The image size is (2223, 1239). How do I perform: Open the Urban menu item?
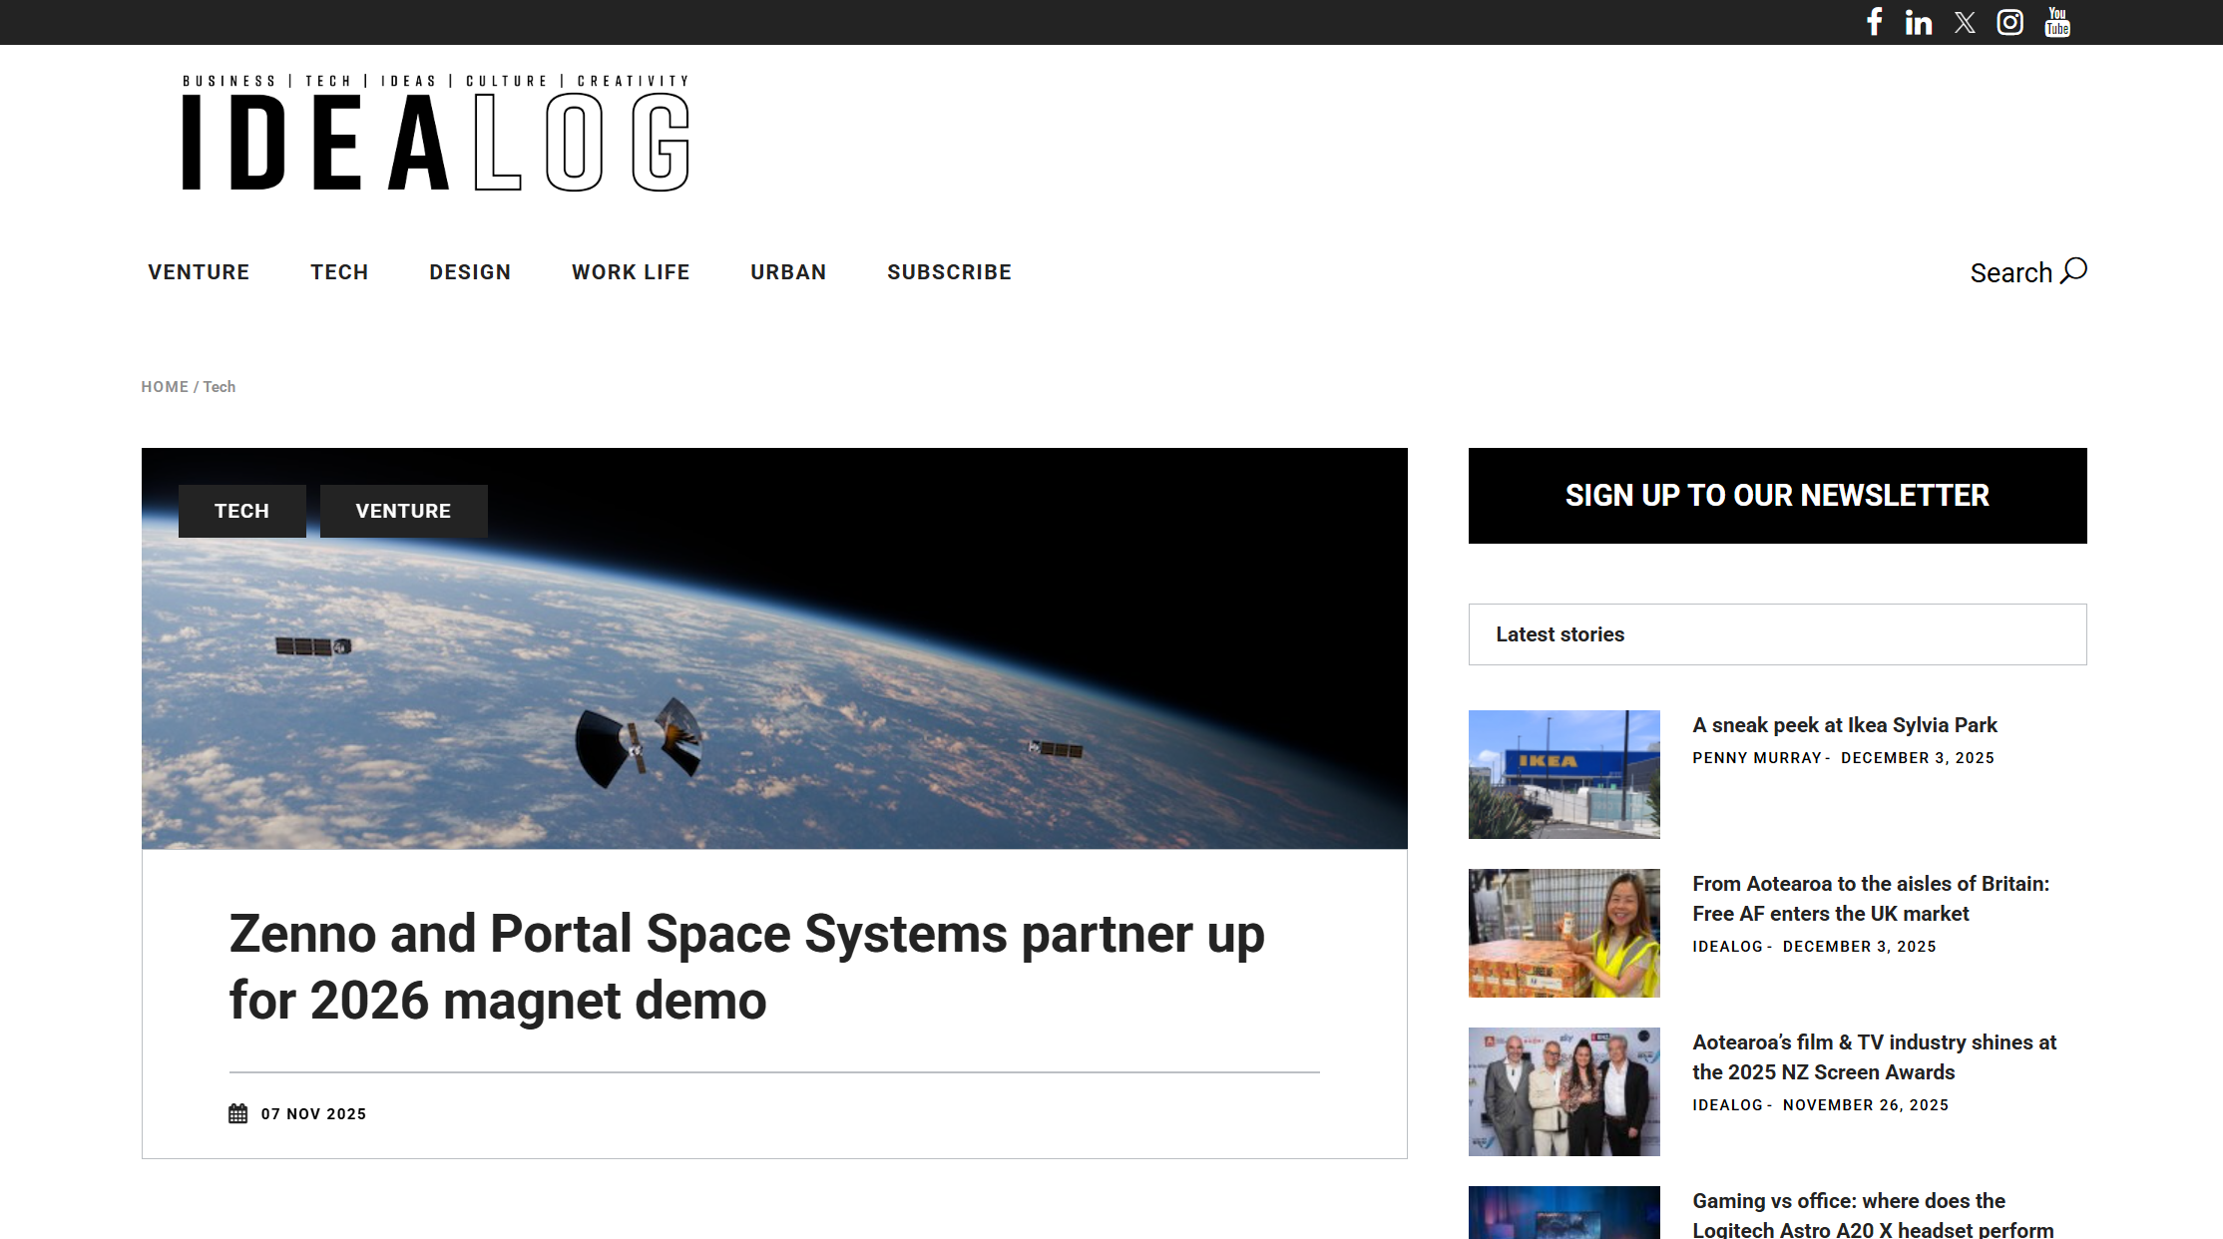point(788,272)
